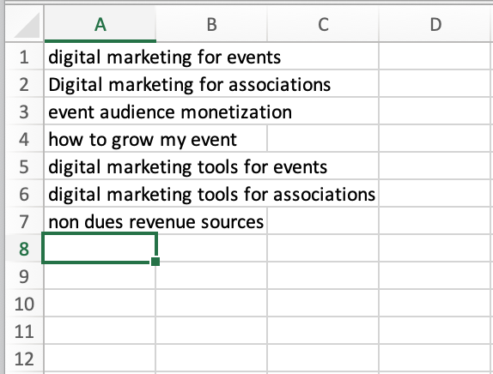Click empty cell C4
Screen dimensions: 493x374
323,138
